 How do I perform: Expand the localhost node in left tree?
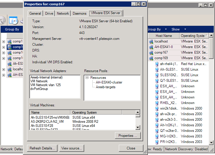pyautogui.click(x=4, y=69)
